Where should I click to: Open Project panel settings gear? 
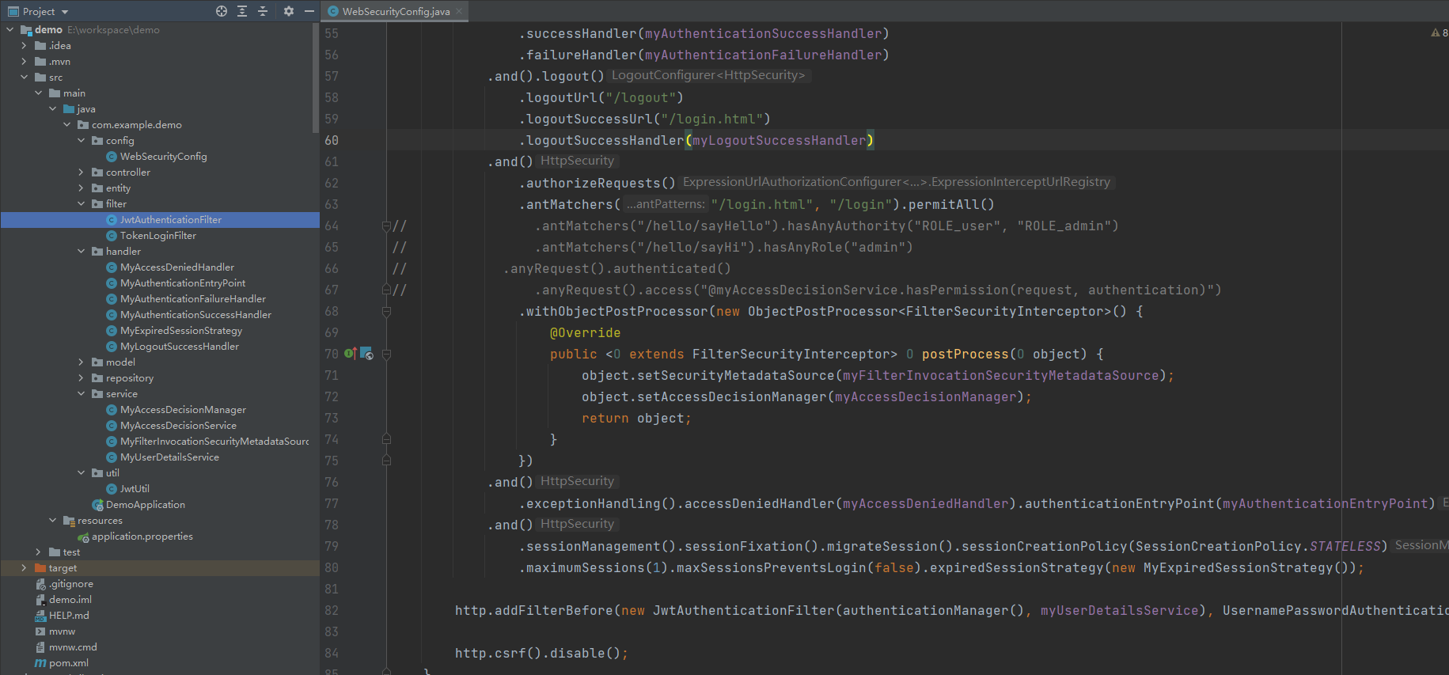click(288, 11)
